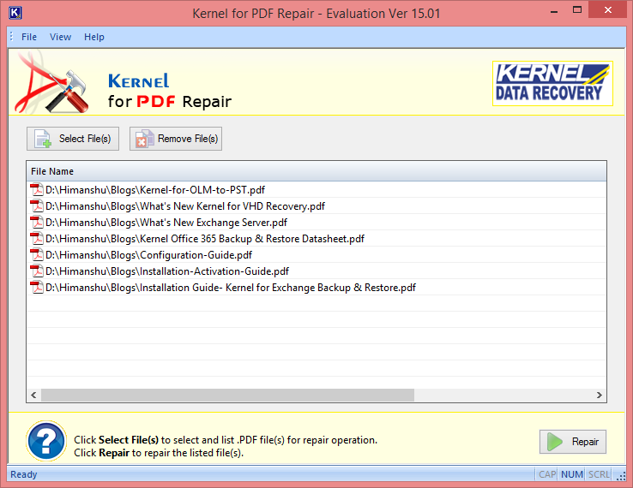Select Kernel-for-OLM-to-PST.pdf row
Screen dimensions: 633x488
(x=316, y=190)
